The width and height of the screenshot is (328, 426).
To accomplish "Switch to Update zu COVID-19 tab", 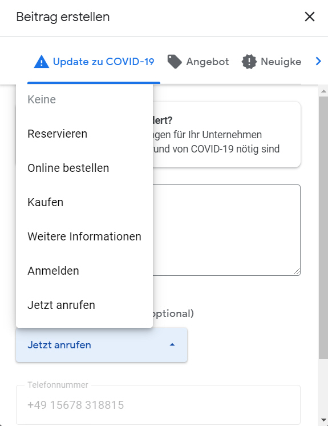I will 94,62.
